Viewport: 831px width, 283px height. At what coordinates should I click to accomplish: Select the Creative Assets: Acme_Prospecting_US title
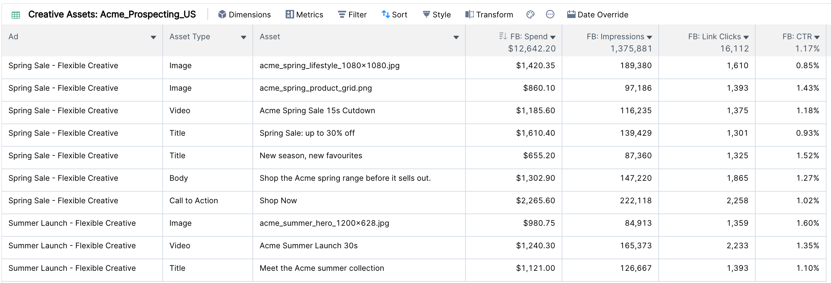112,14
